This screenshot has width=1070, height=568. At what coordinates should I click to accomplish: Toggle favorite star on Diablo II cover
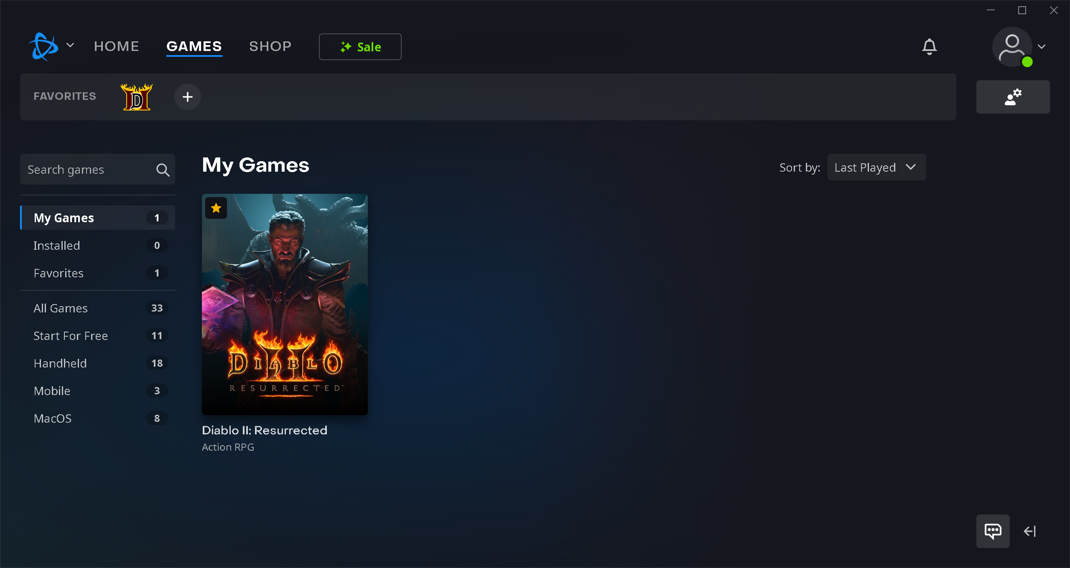coord(216,208)
